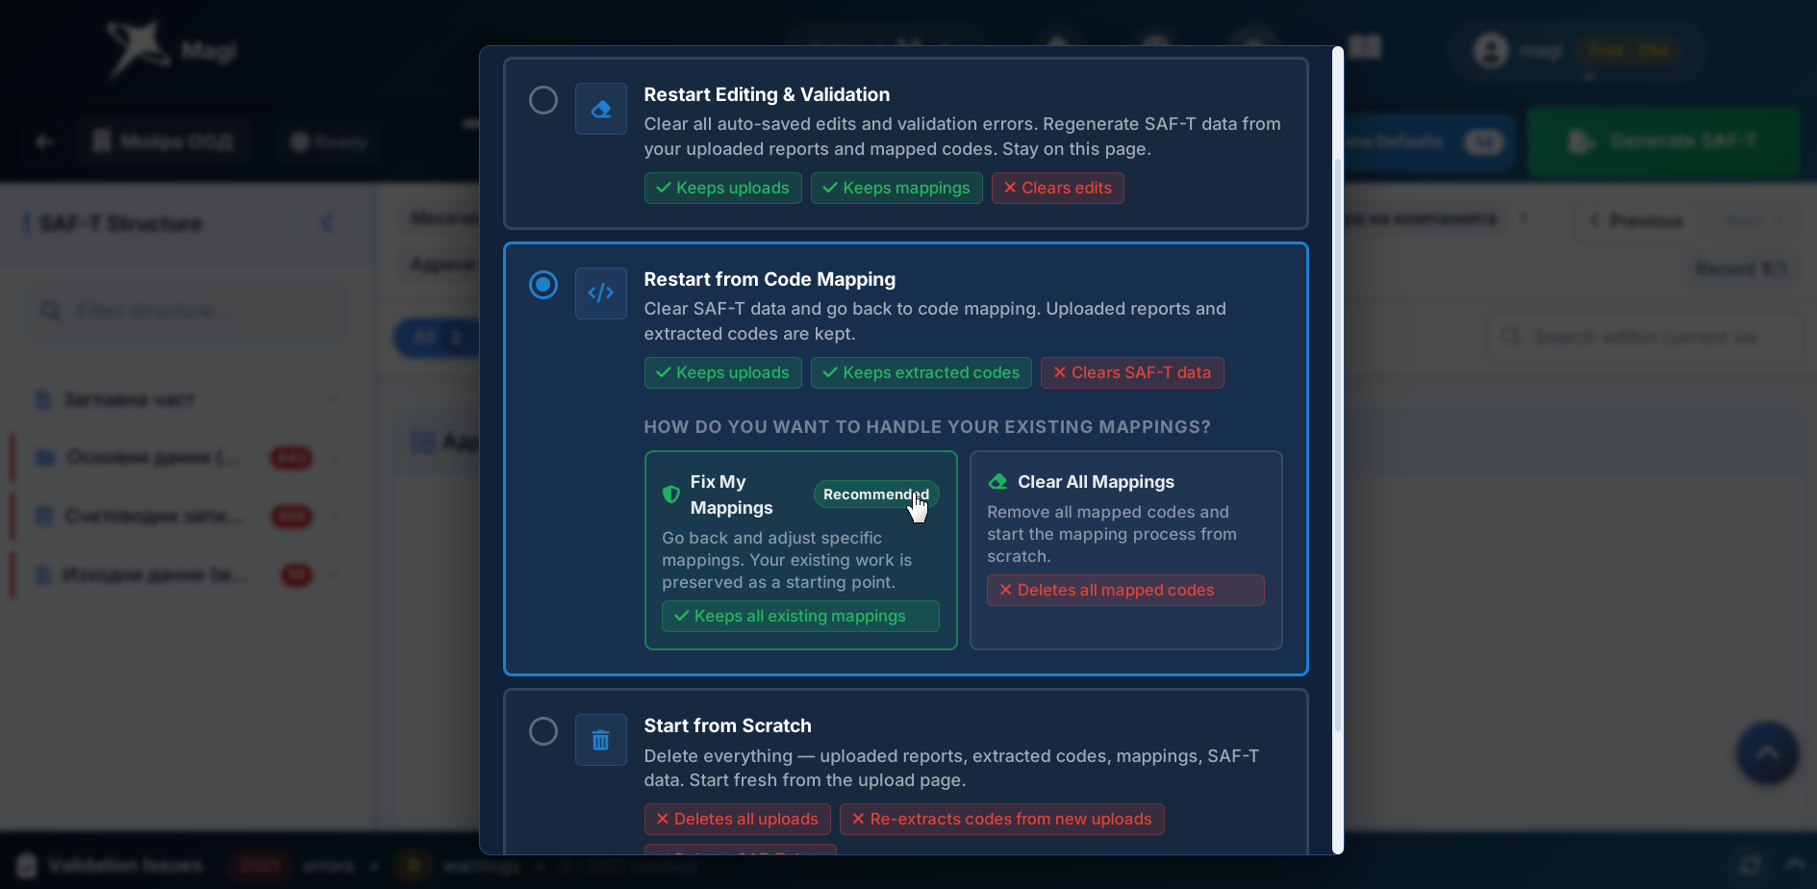Select the Start from Scratch radio button

(x=543, y=731)
